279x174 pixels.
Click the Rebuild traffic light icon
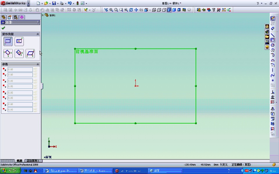[x=78, y=3]
